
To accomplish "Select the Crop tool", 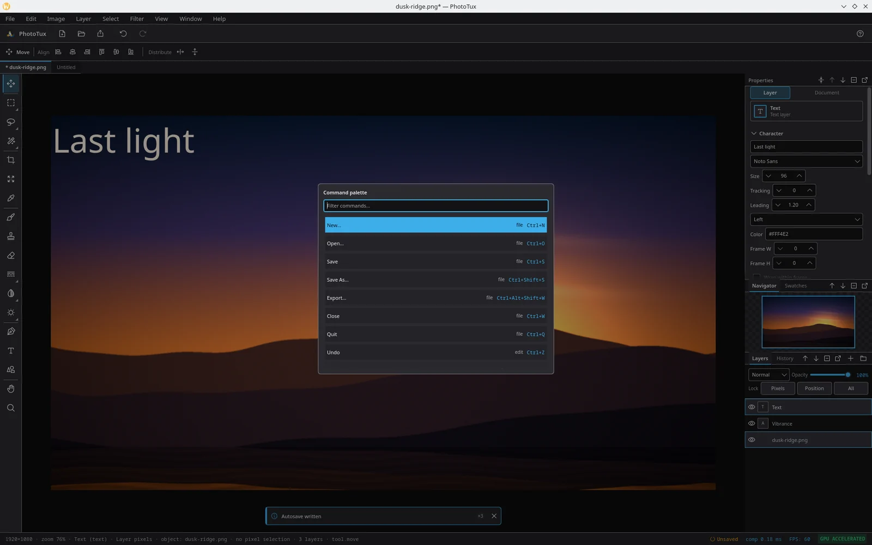I will pyautogui.click(x=11, y=160).
